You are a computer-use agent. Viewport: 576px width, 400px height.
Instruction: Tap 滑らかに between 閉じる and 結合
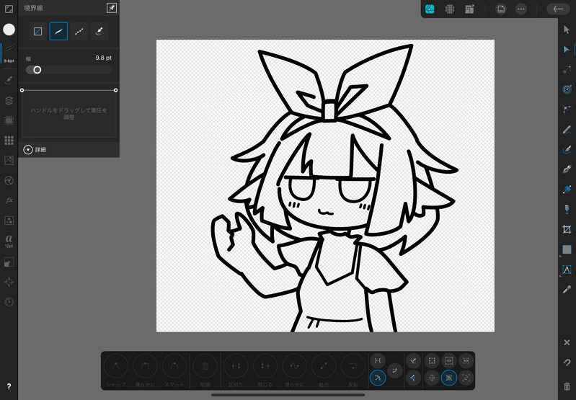tap(295, 370)
